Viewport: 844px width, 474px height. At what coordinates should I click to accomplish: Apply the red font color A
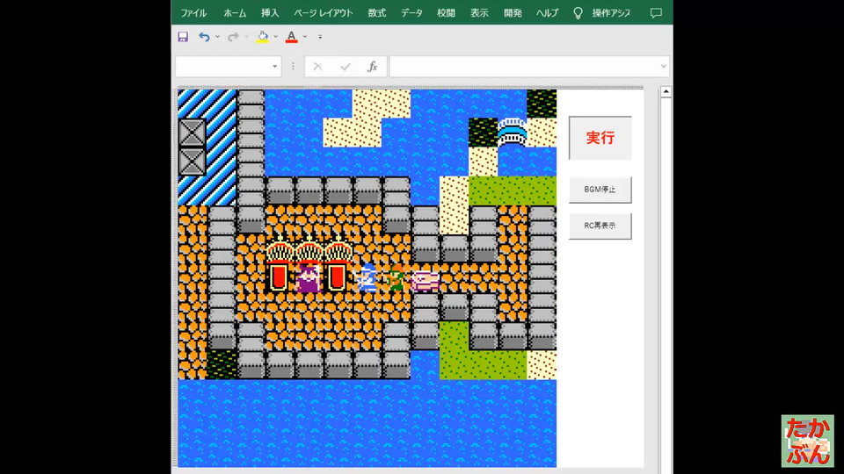(291, 37)
